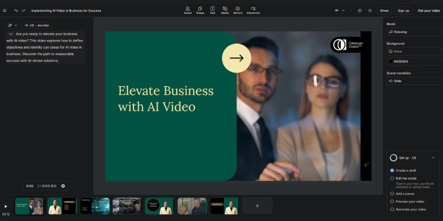
Task: Select the second scene thumbnail
Action: (x=62, y=206)
